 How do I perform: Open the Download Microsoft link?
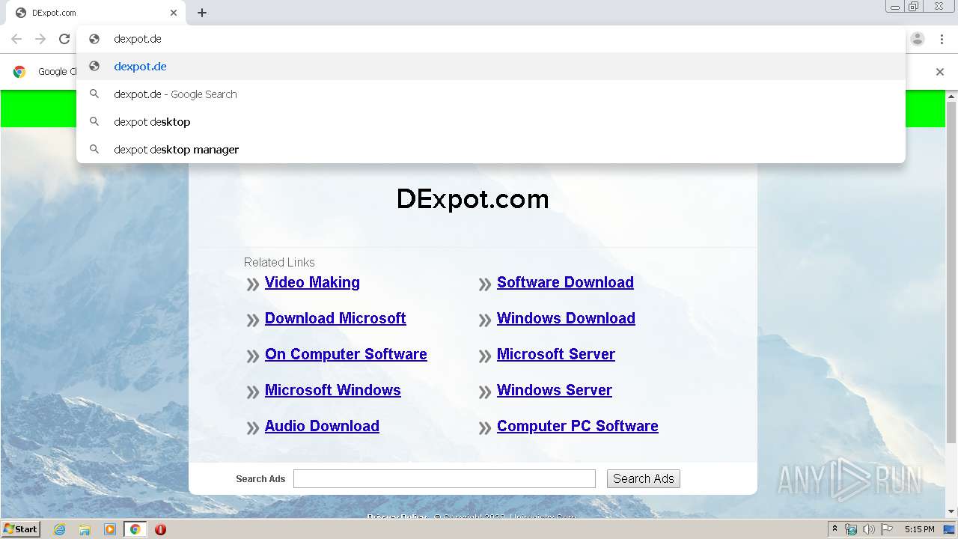click(335, 318)
